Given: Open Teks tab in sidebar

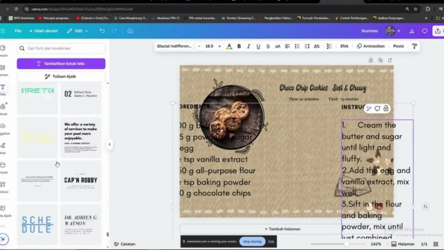Looking at the screenshot, I should point(3,90).
